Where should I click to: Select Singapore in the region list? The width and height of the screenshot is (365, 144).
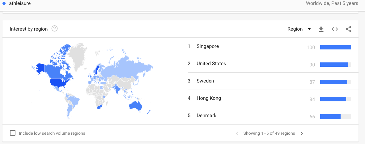tap(207, 46)
